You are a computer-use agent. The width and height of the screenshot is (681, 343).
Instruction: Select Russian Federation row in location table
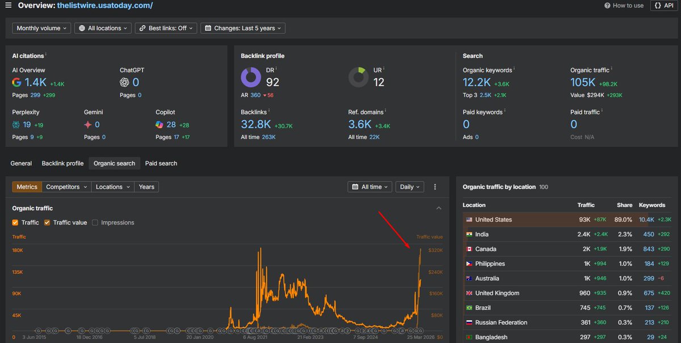[x=569, y=323]
